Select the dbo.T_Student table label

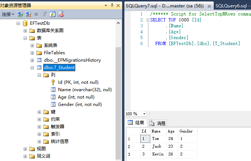coord(59,68)
